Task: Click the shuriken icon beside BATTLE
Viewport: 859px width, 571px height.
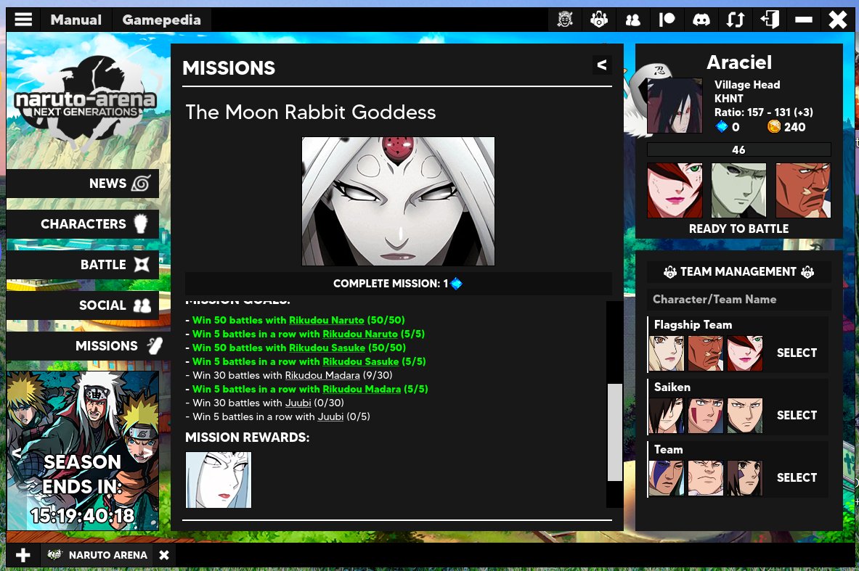Action: [x=142, y=265]
